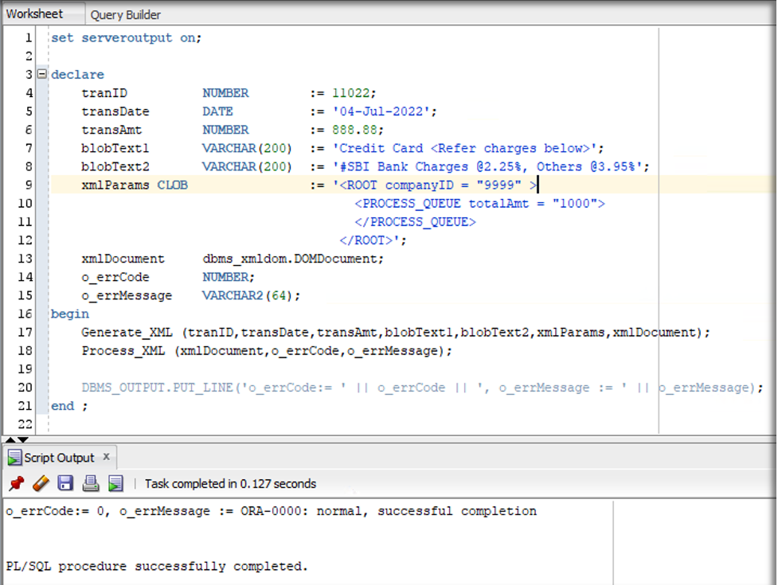
Task: Collapse the declare block on line 3
Action: coord(42,74)
